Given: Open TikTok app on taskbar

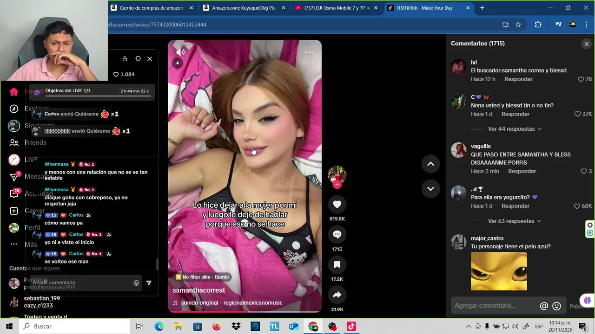Looking at the screenshot, I should point(351,327).
